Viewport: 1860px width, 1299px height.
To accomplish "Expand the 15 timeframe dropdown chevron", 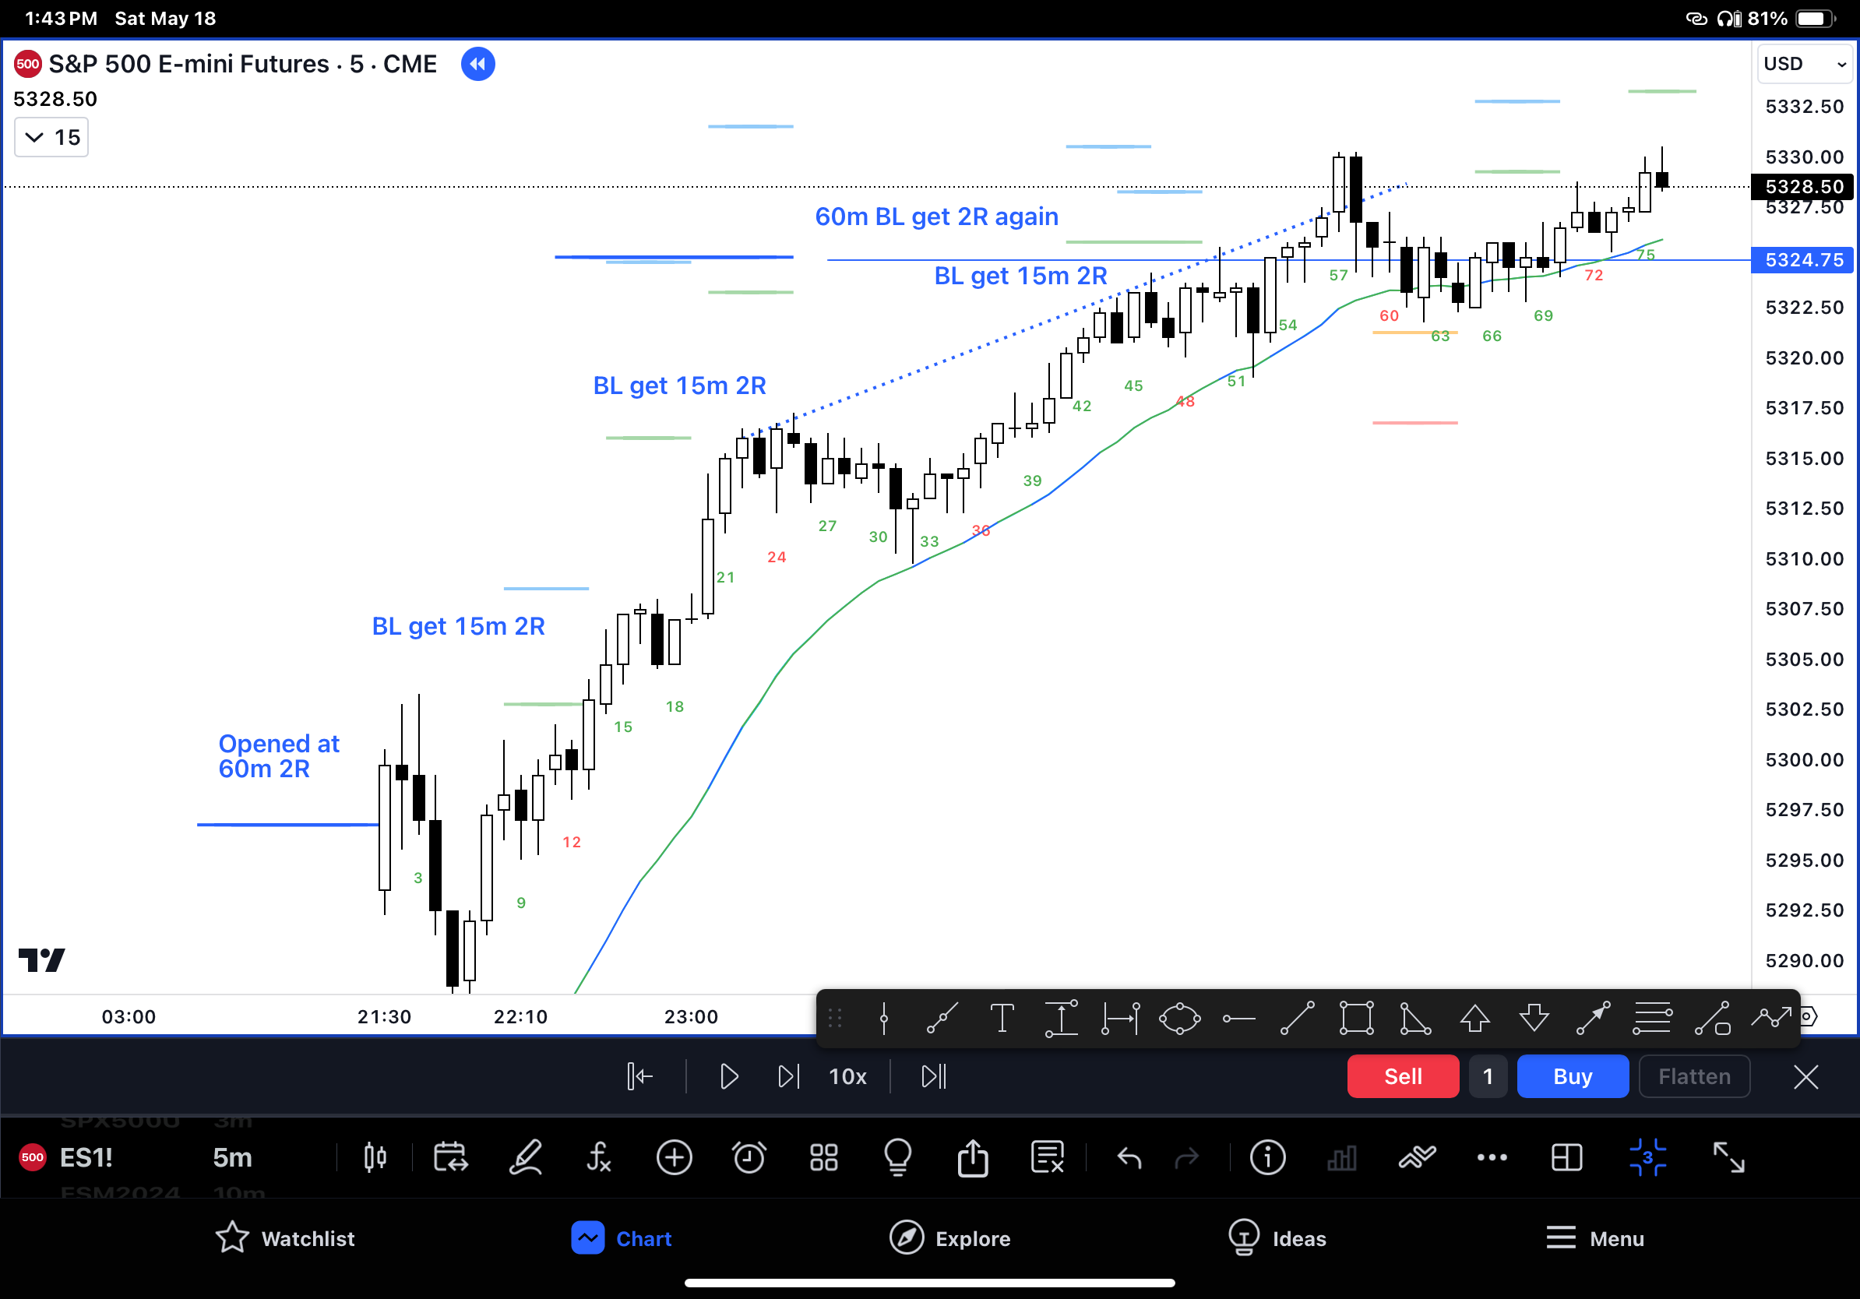I will 34,137.
